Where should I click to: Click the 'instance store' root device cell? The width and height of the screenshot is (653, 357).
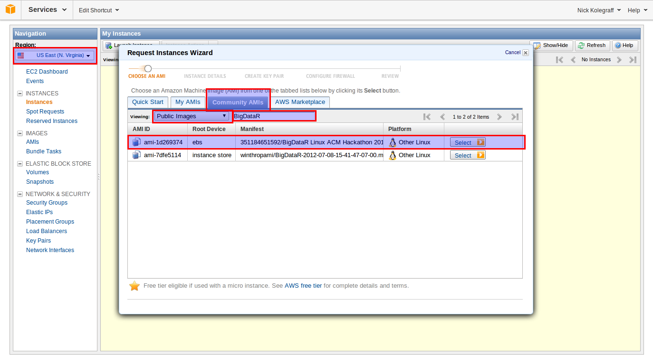click(212, 155)
